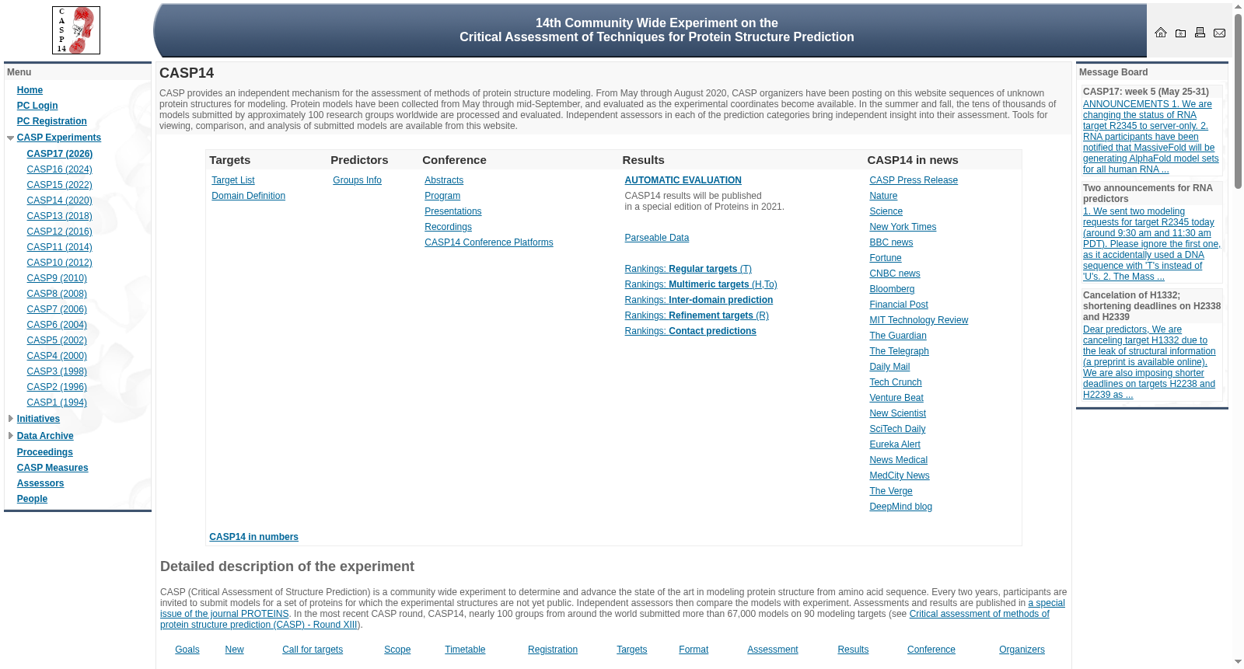Viewport: 1244px width, 669px height.
Task: Open the DeepMind blog link
Action: [900, 507]
